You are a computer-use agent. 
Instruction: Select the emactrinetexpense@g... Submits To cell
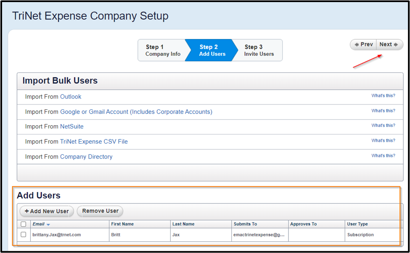(x=260, y=235)
